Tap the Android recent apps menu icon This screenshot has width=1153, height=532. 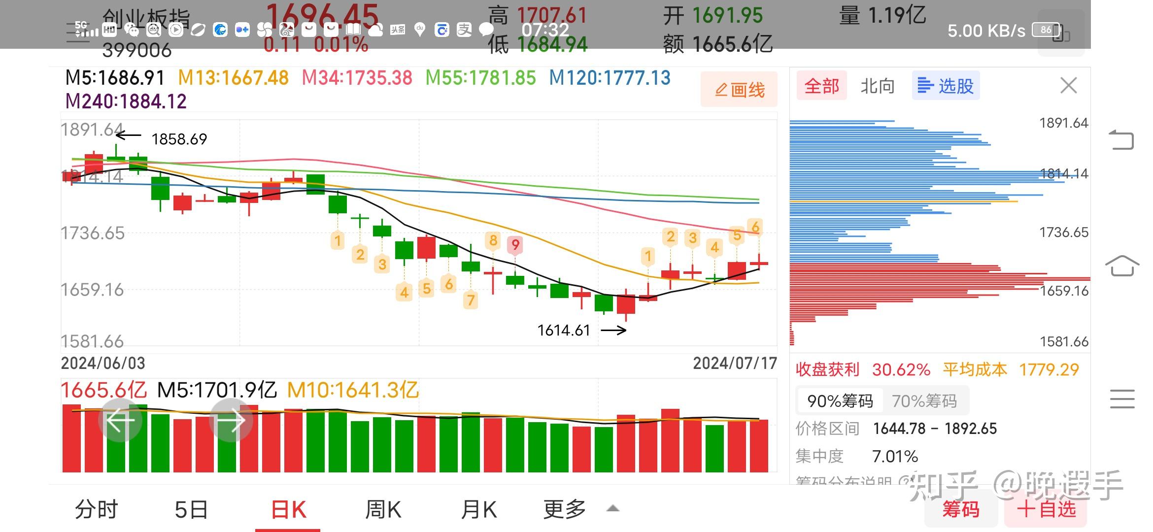tap(1122, 399)
